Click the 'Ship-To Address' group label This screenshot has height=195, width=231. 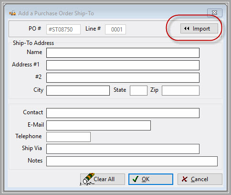[x=33, y=43]
